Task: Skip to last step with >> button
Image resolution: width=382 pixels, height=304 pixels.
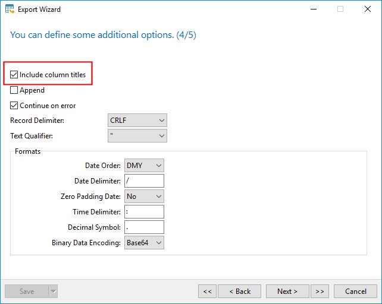Action: 320,292
